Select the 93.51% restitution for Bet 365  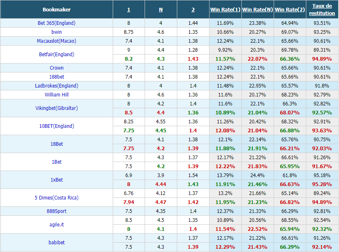[x=322, y=23]
